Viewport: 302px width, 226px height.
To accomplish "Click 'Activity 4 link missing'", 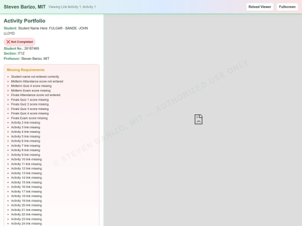I will pyautogui.click(x=26, y=132).
